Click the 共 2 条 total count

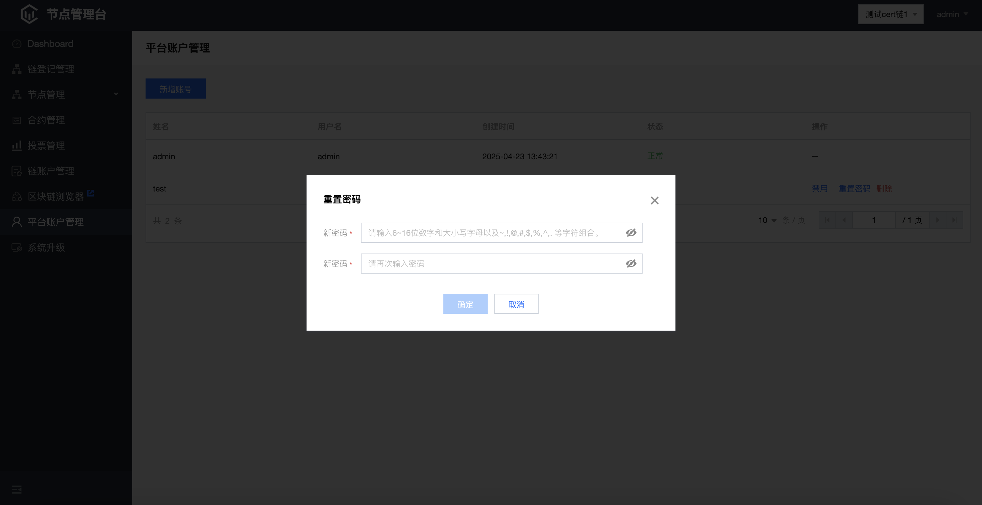[x=167, y=221]
